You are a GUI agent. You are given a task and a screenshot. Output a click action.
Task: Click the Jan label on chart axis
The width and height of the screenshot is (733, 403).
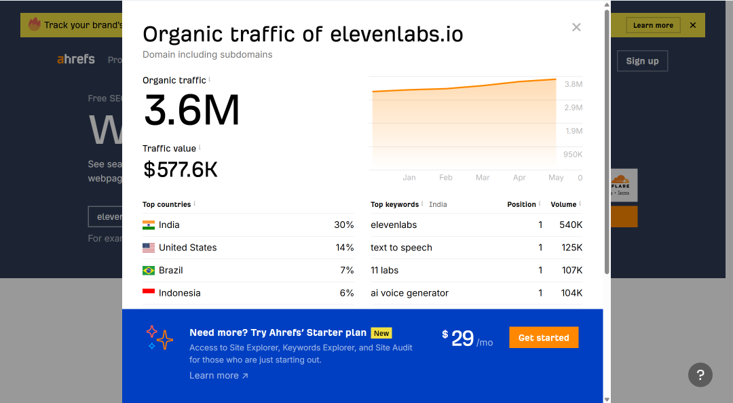(x=409, y=178)
